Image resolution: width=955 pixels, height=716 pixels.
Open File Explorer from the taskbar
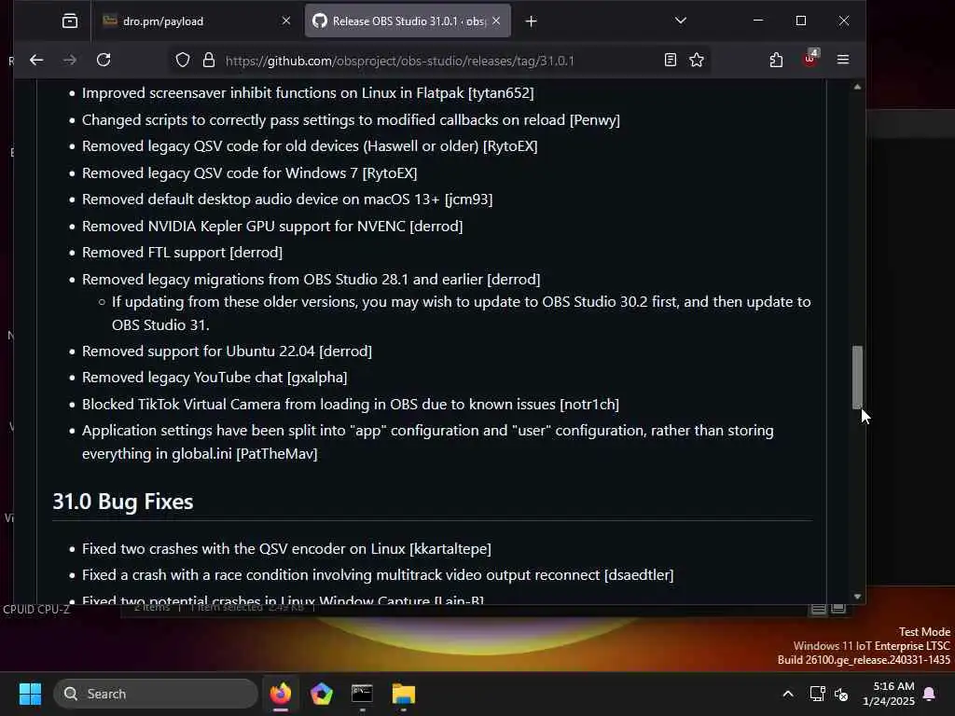[x=403, y=694]
